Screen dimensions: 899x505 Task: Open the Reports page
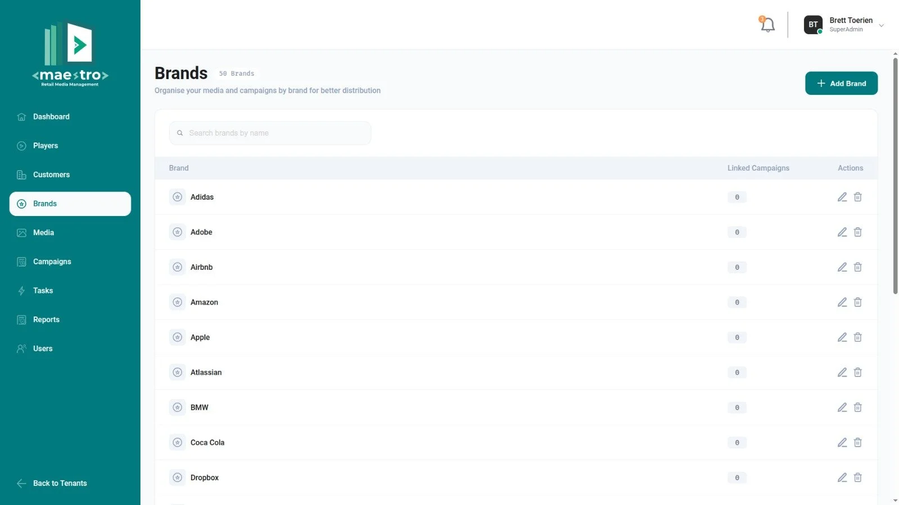(70, 320)
